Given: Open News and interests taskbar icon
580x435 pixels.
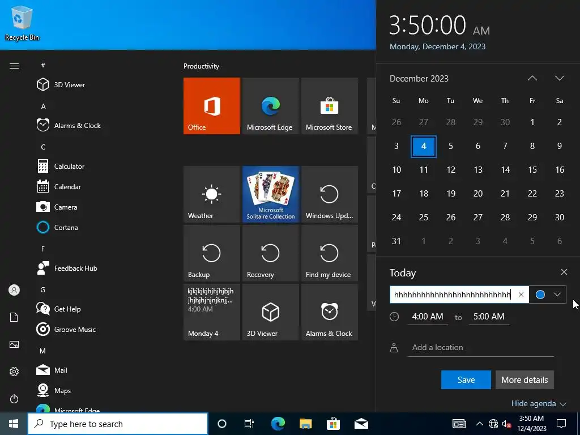Looking at the screenshot, I should (459, 424).
